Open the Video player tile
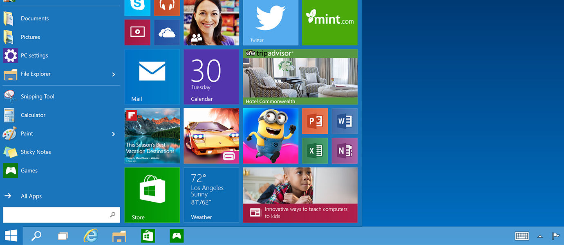This screenshot has width=564, height=245. [137, 33]
